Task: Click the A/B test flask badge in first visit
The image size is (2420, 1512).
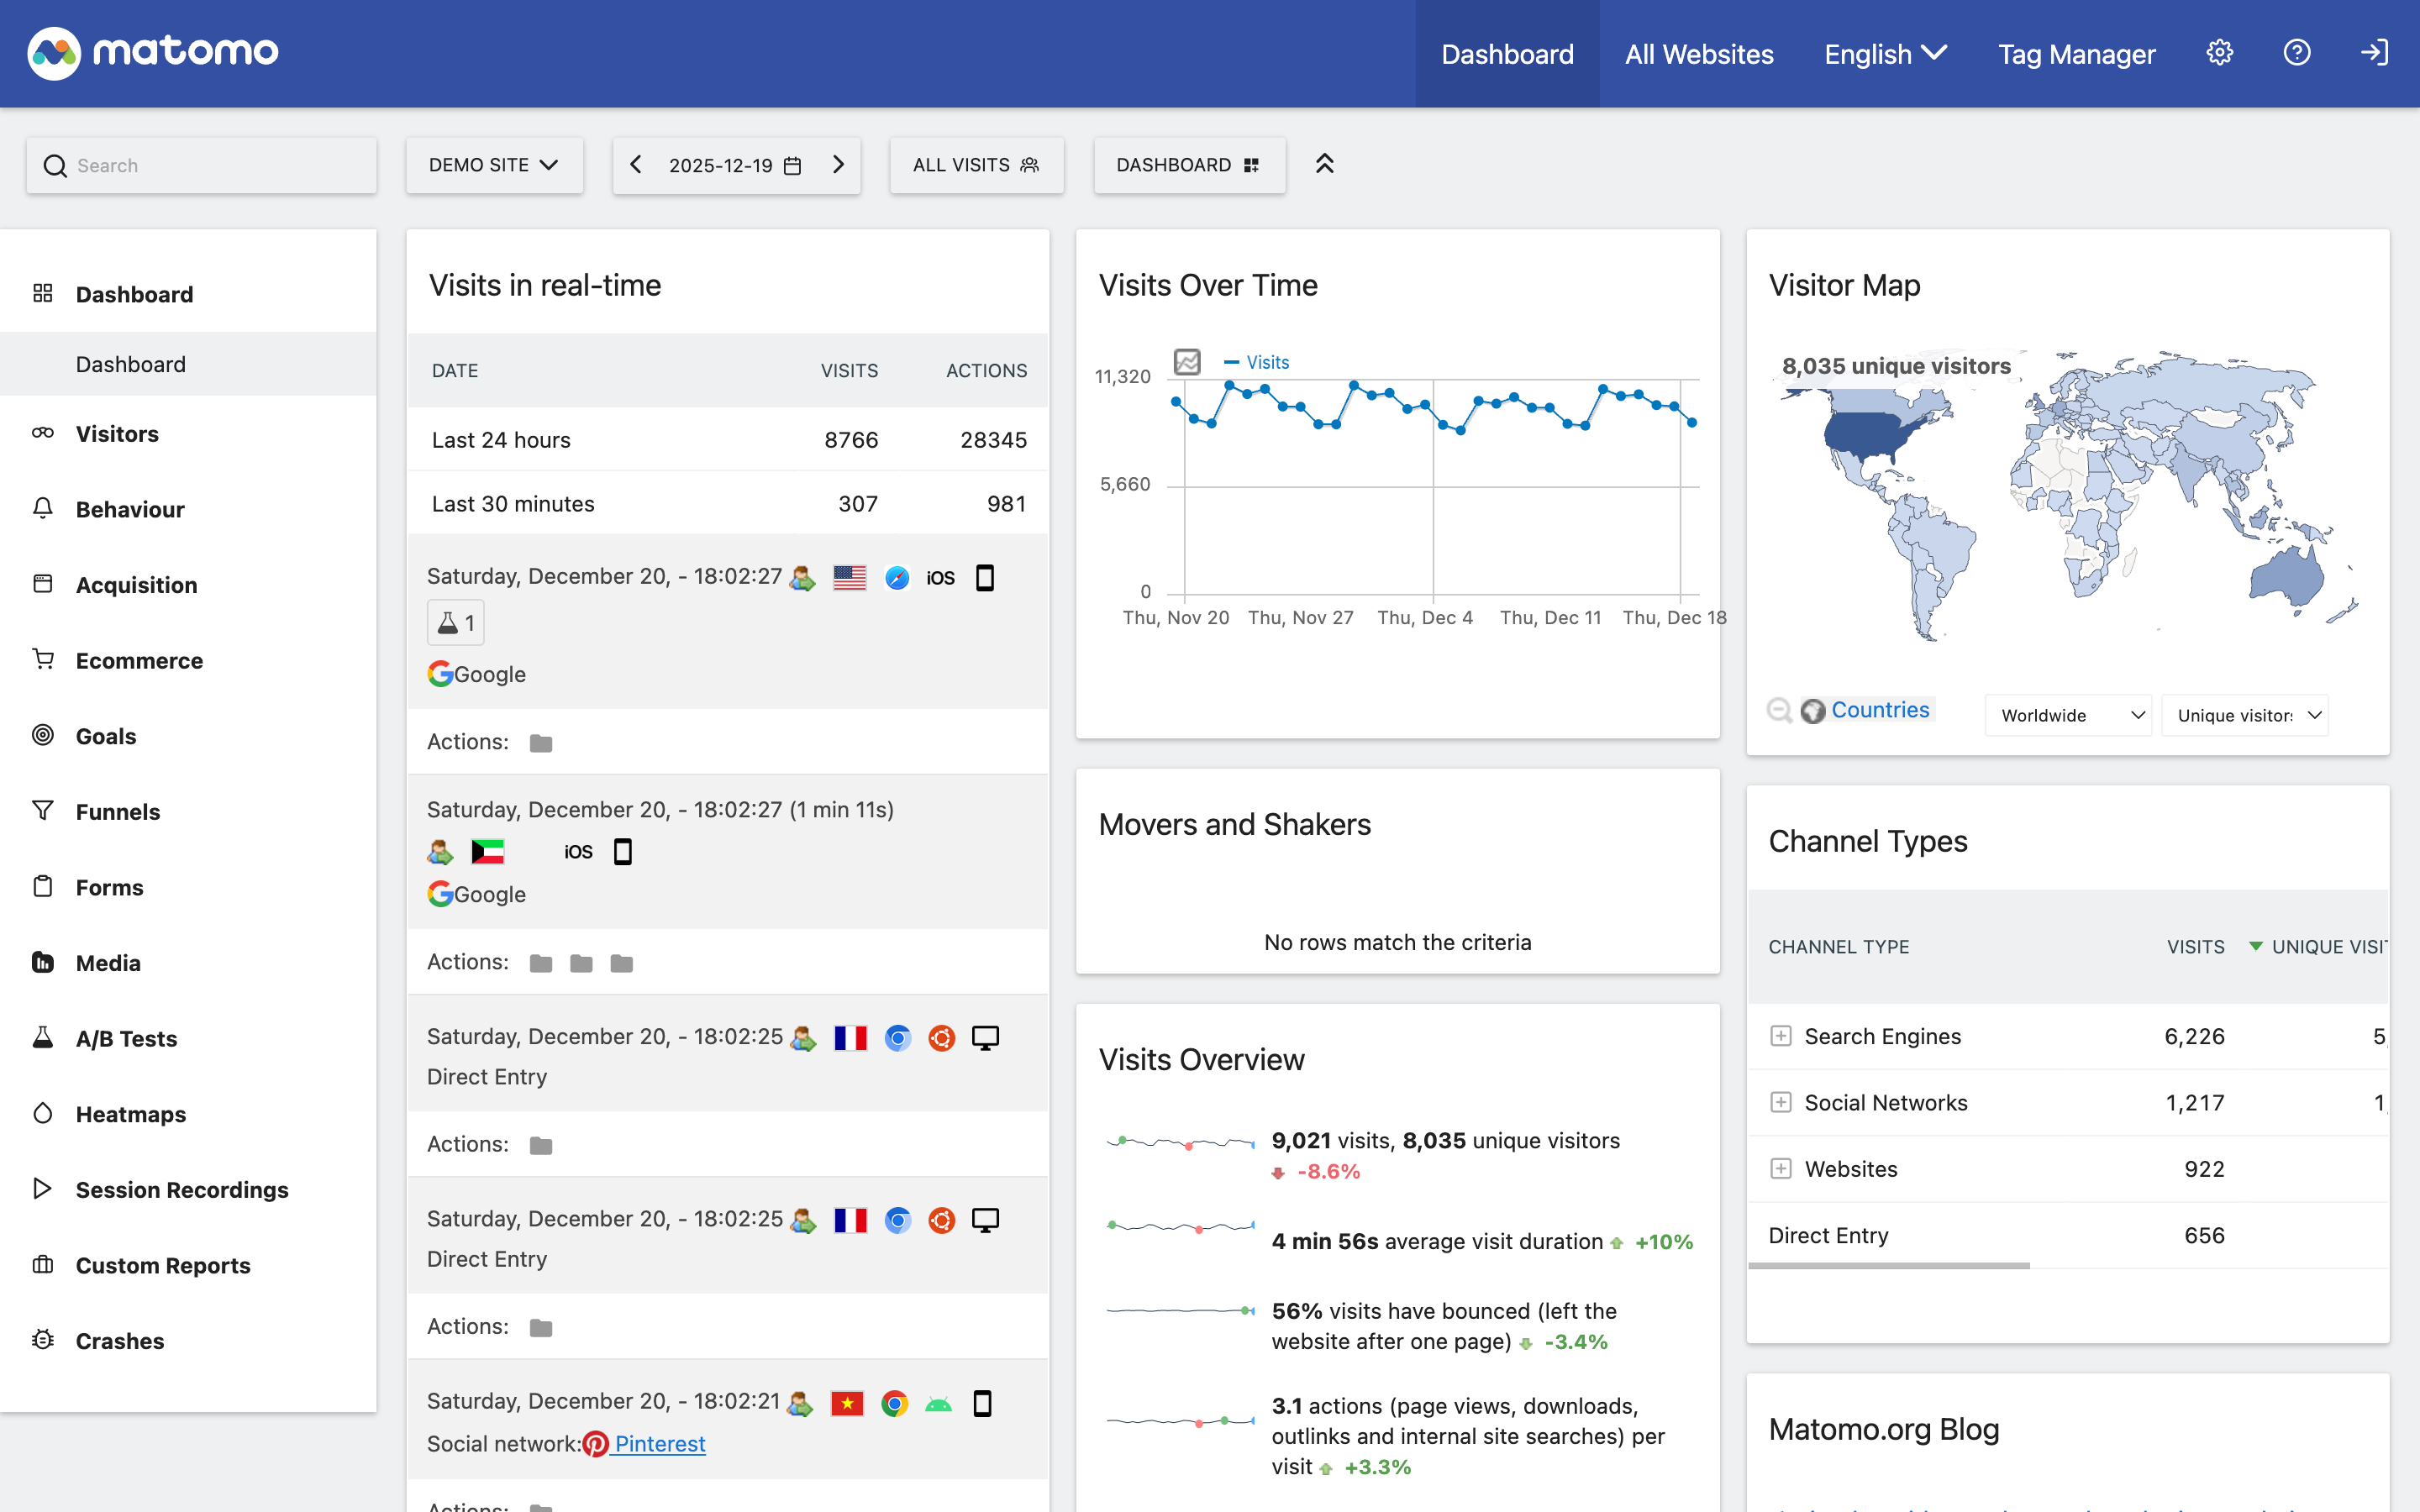Action: coord(455,623)
